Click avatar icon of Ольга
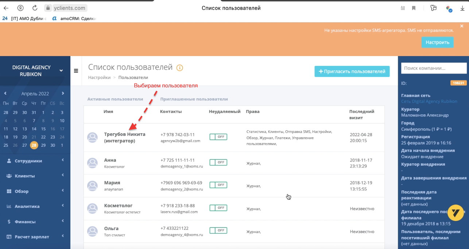This screenshot has height=249, width=469. (92, 231)
